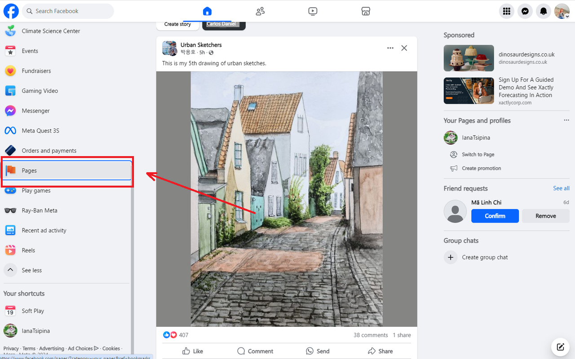Image resolution: width=575 pixels, height=359 pixels.
Task: Open the Terms footer link
Action: tap(29, 348)
